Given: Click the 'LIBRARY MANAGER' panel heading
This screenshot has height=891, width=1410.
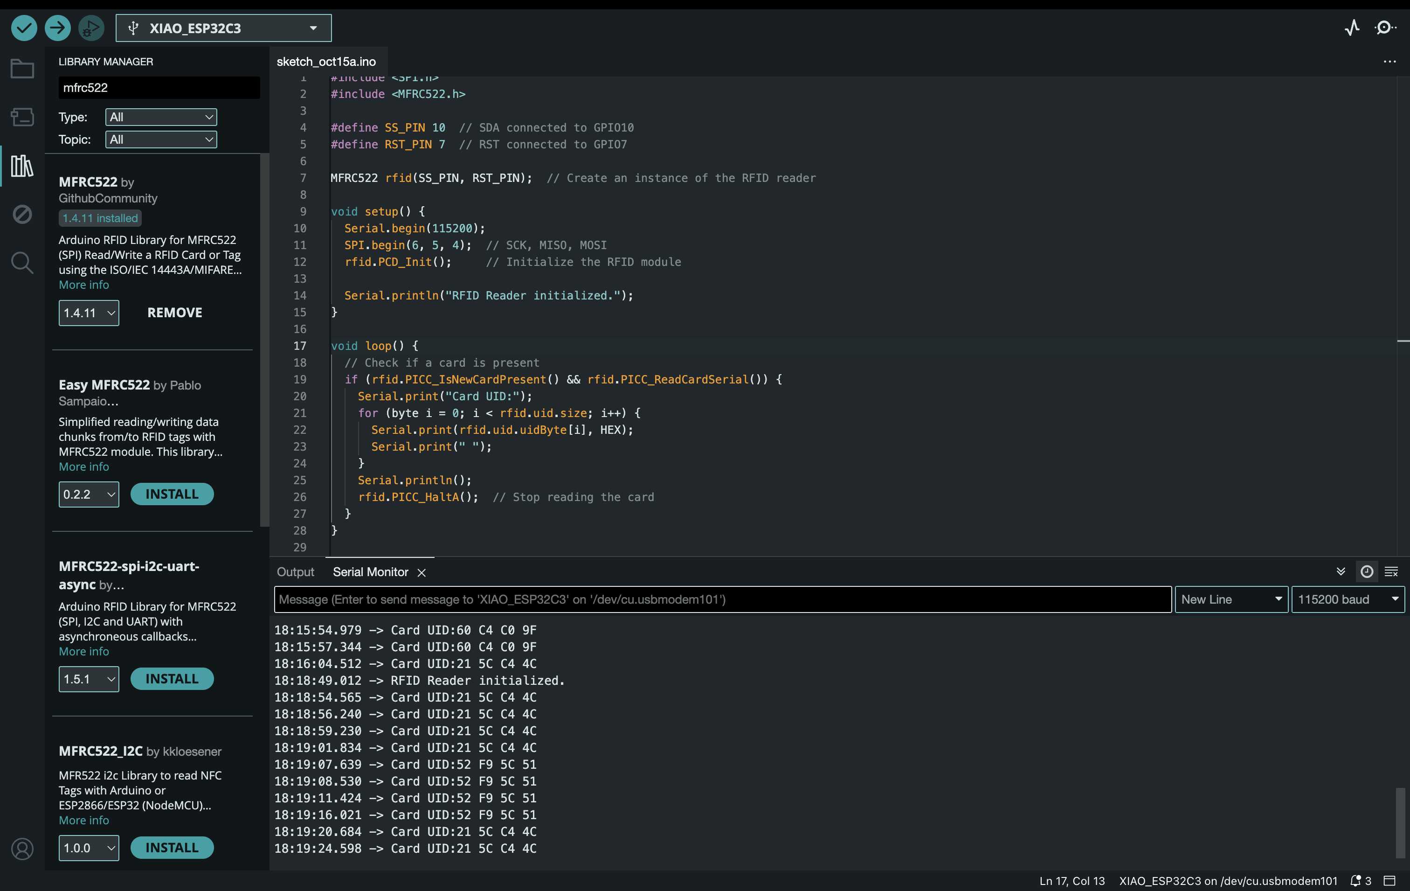Looking at the screenshot, I should [106, 62].
